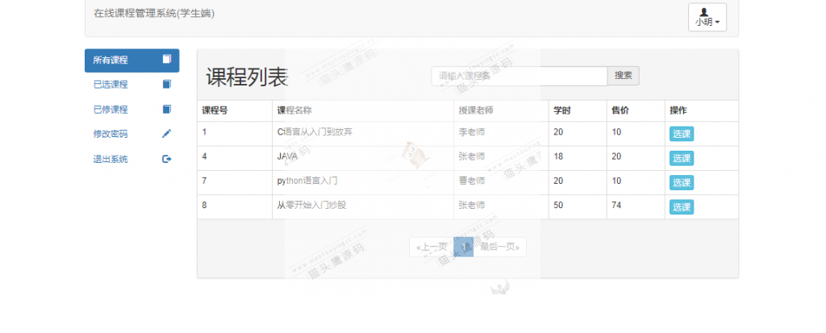Focus the course name search field
The height and width of the screenshot is (333, 826).
pos(520,76)
